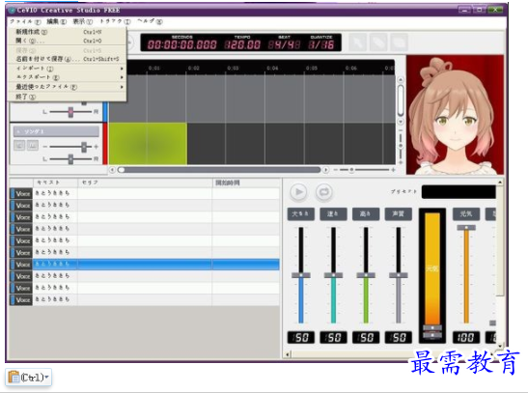Click the 100 value box under 元気
Viewport: 528px width, 393px height.
click(x=466, y=337)
